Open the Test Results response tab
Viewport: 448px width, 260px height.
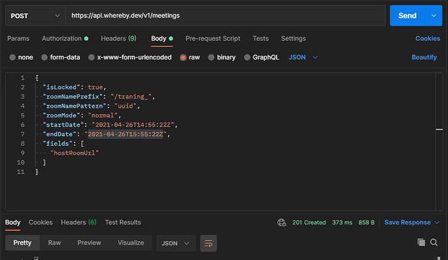click(123, 222)
